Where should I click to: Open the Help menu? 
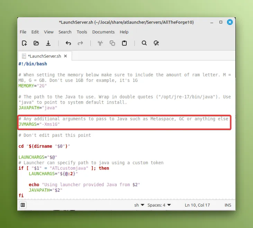(124, 32)
